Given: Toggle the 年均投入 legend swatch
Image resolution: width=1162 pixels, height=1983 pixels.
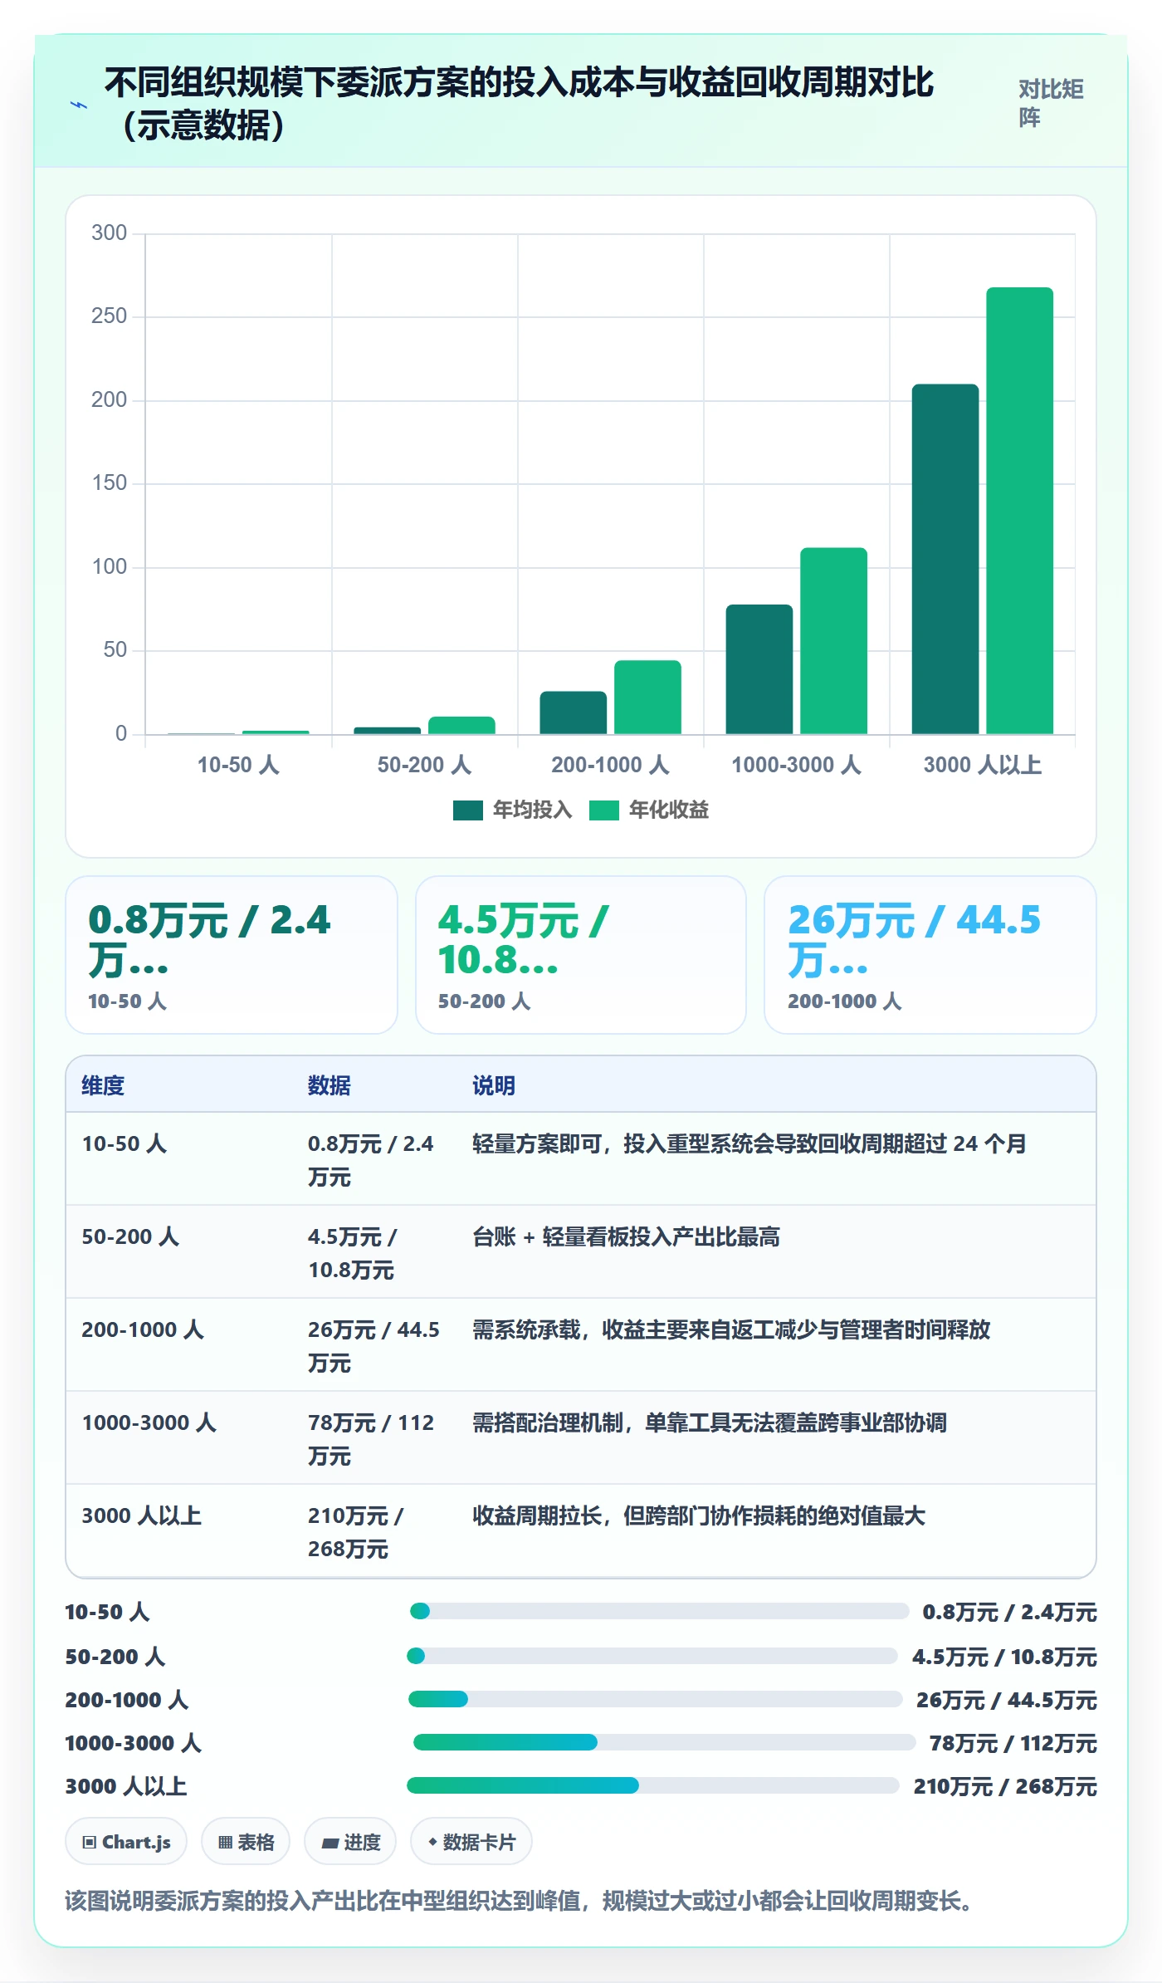Looking at the screenshot, I should coord(467,810).
